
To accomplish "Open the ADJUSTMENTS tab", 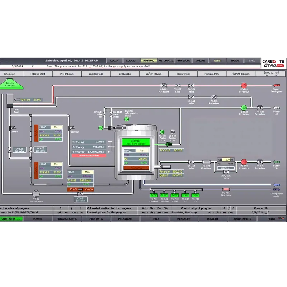I will pyautogui.click(x=242, y=219).
